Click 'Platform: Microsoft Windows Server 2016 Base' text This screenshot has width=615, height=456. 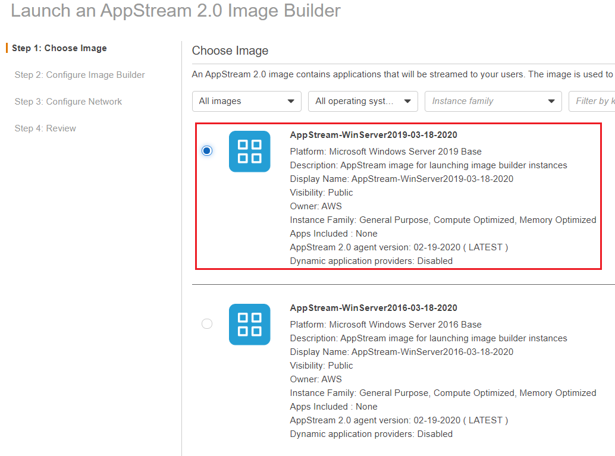pos(385,324)
